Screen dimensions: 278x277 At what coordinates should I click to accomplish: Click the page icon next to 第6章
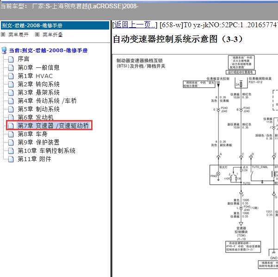[11, 117]
